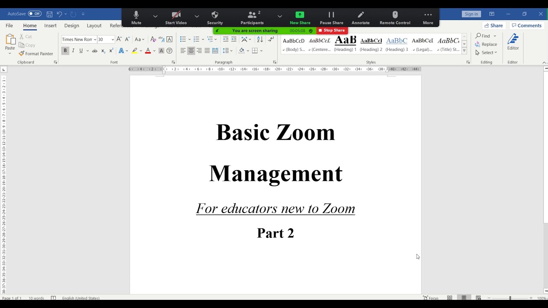The height and width of the screenshot is (308, 548).
Task: Apply the Text Effects and Typography tool
Action: pyautogui.click(x=121, y=50)
